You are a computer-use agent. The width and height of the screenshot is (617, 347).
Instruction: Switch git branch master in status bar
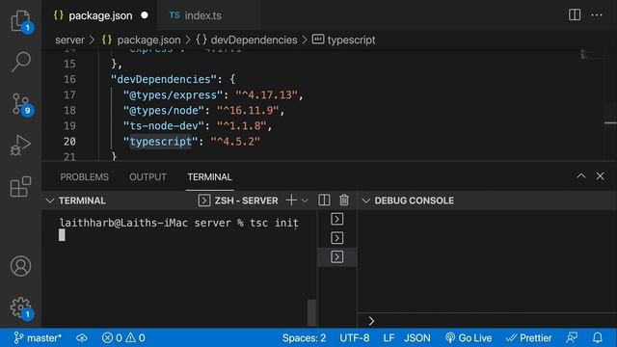38,337
